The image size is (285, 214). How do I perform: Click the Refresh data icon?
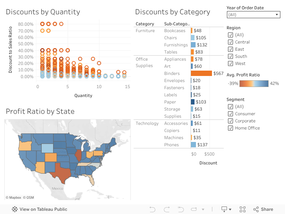(x=194, y=209)
